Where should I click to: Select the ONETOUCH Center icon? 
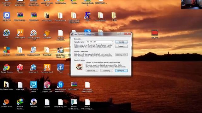coord(33,87)
